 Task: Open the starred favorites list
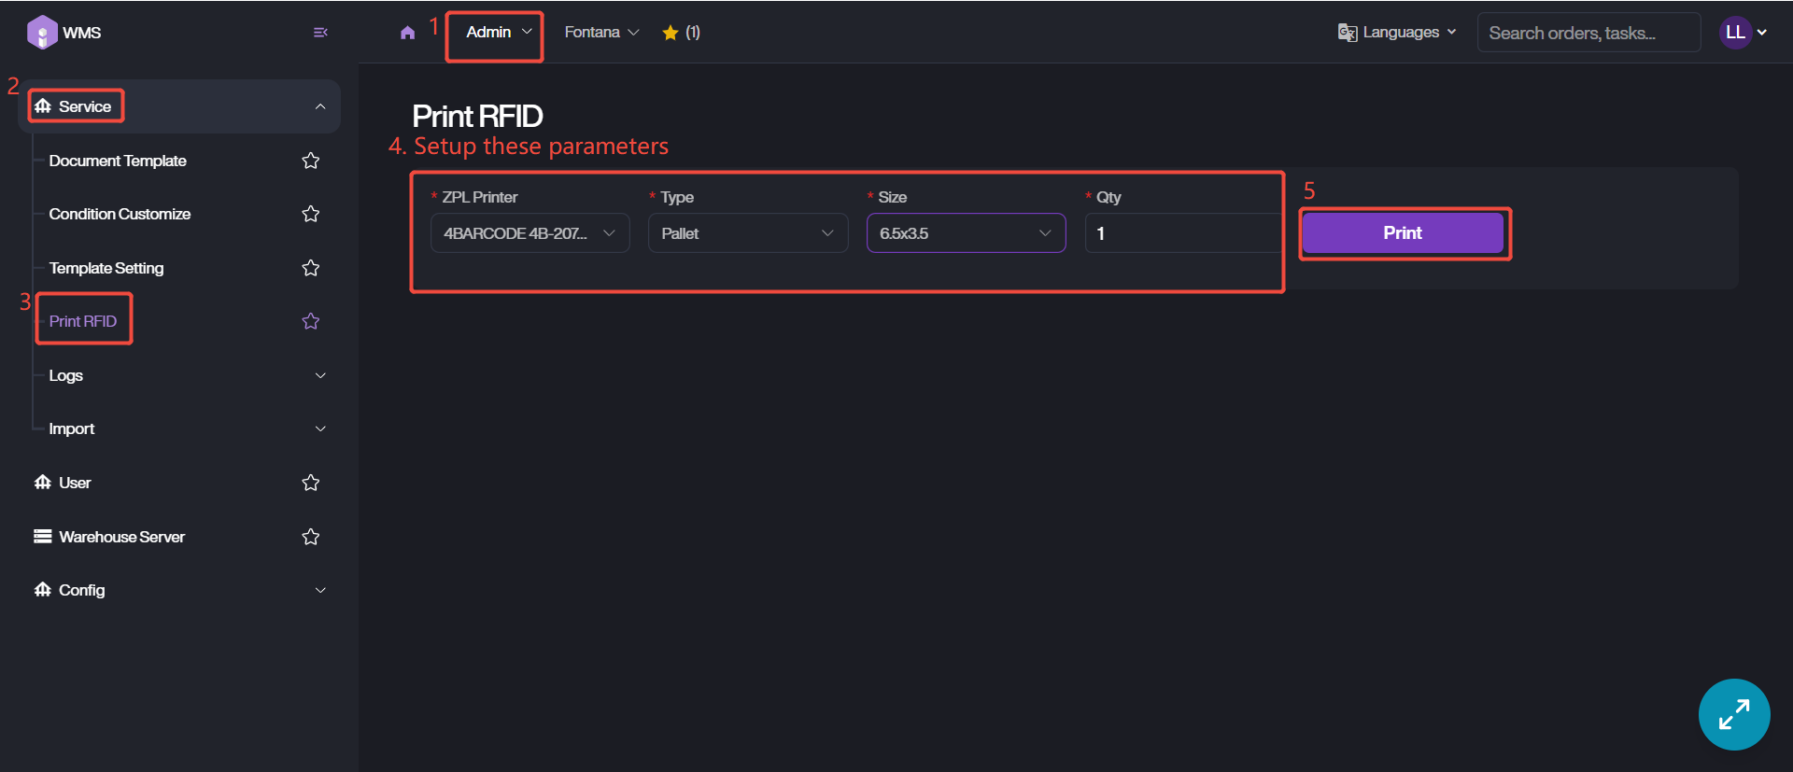[x=681, y=33]
